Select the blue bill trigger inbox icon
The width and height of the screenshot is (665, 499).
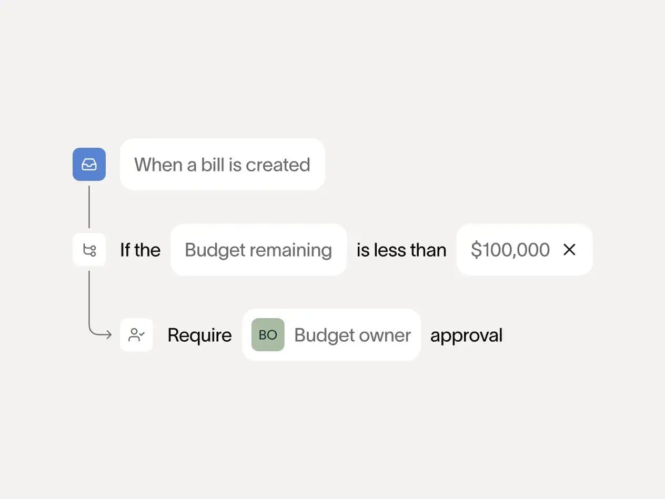click(x=89, y=164)
